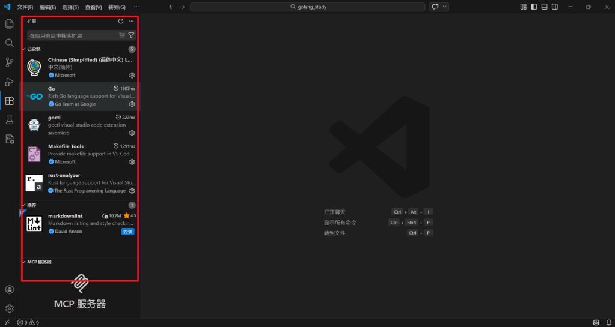
Task: Show errors and warnings in status bar
Action: pos(28,323)
